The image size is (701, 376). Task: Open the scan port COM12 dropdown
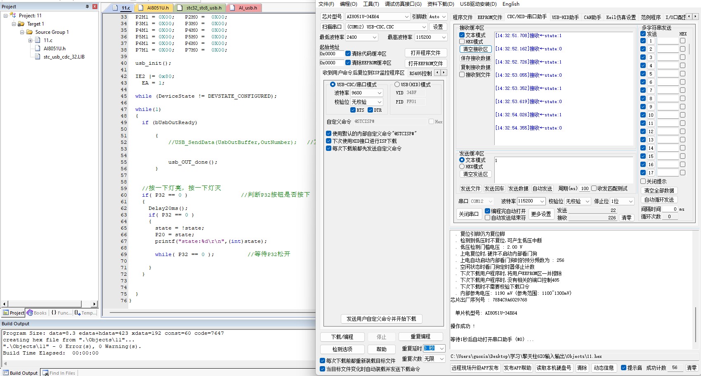pyautogui.click(x=424, y=27)
